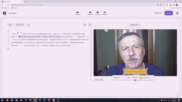Click the browser address bar

[x=84, y=5]
